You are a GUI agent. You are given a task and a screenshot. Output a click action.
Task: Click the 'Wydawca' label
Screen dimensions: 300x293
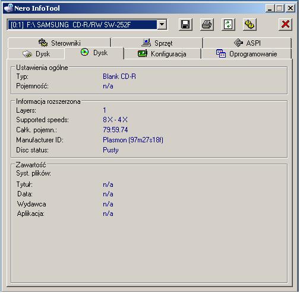click(31, 204)
